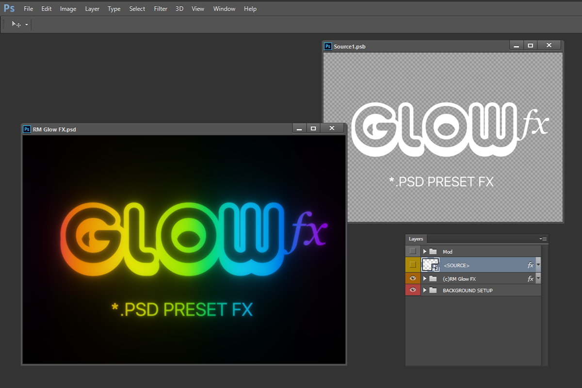Show the Mod group layer visibility
The width and height of the screenshot is (582, 388).
[413, 251]
